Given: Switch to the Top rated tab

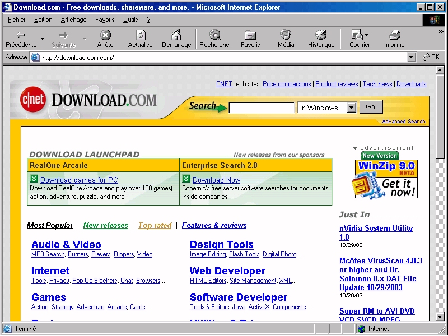Looking at the screenshot, I should [155, 226].
